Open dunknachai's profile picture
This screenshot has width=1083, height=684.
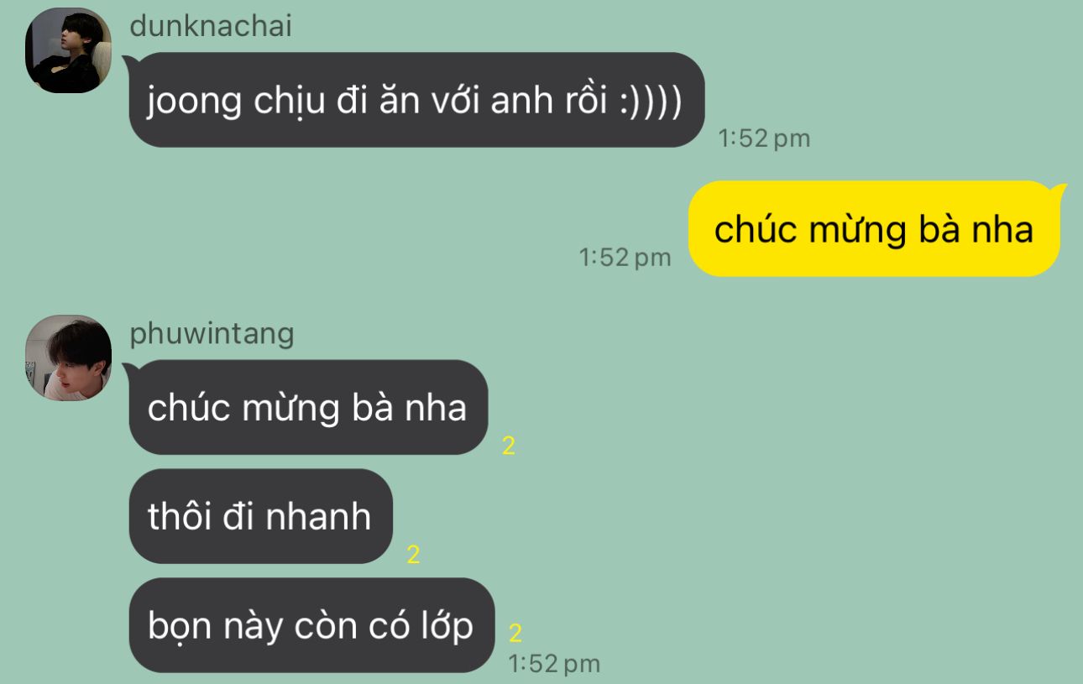point(69,50)
